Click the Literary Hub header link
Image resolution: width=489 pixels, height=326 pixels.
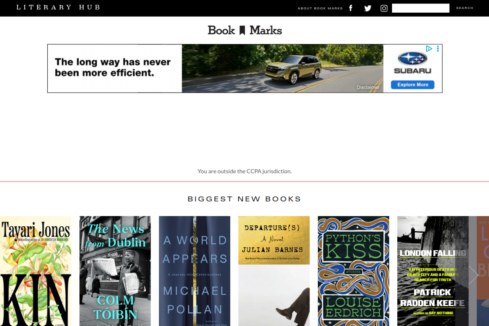(58, 7)
